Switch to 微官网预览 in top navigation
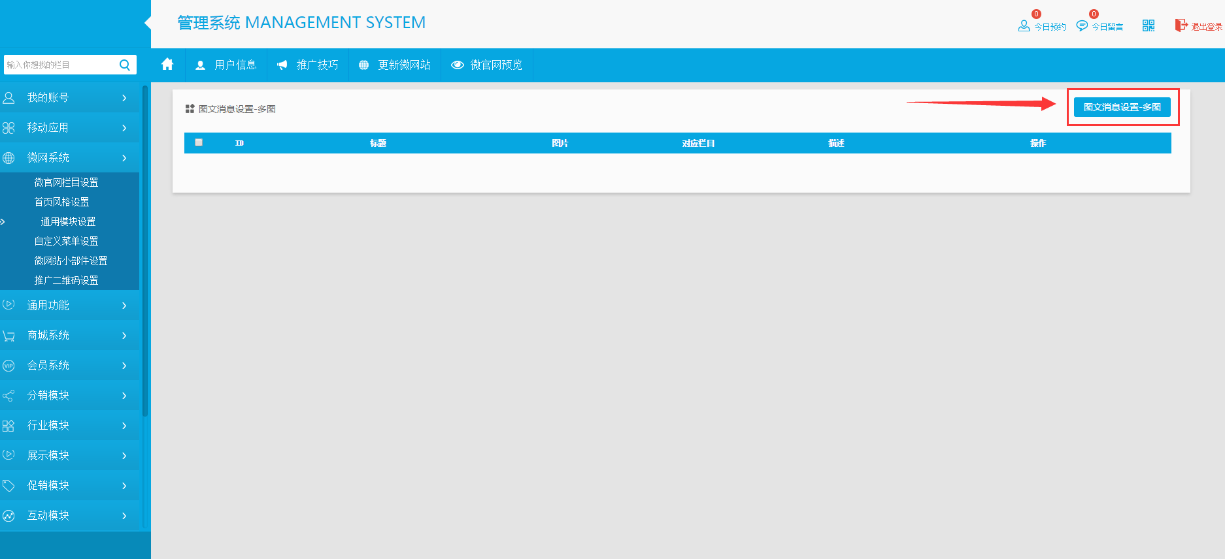Image resolution: width=1225 pixels, height=559 pixels. [487, 65]
